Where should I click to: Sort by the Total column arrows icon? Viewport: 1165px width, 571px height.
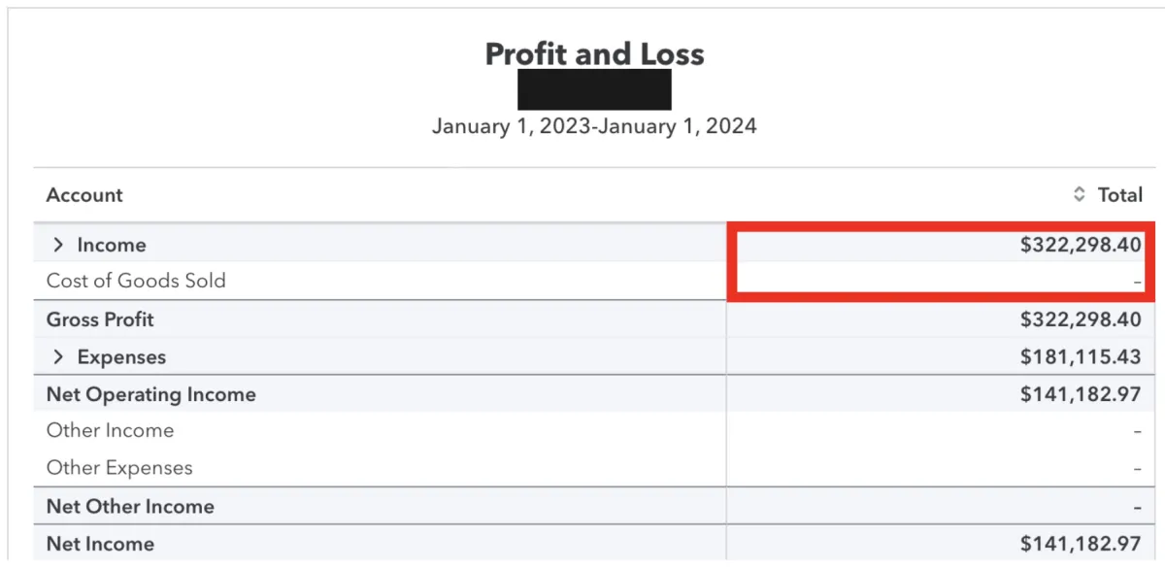1079,195
